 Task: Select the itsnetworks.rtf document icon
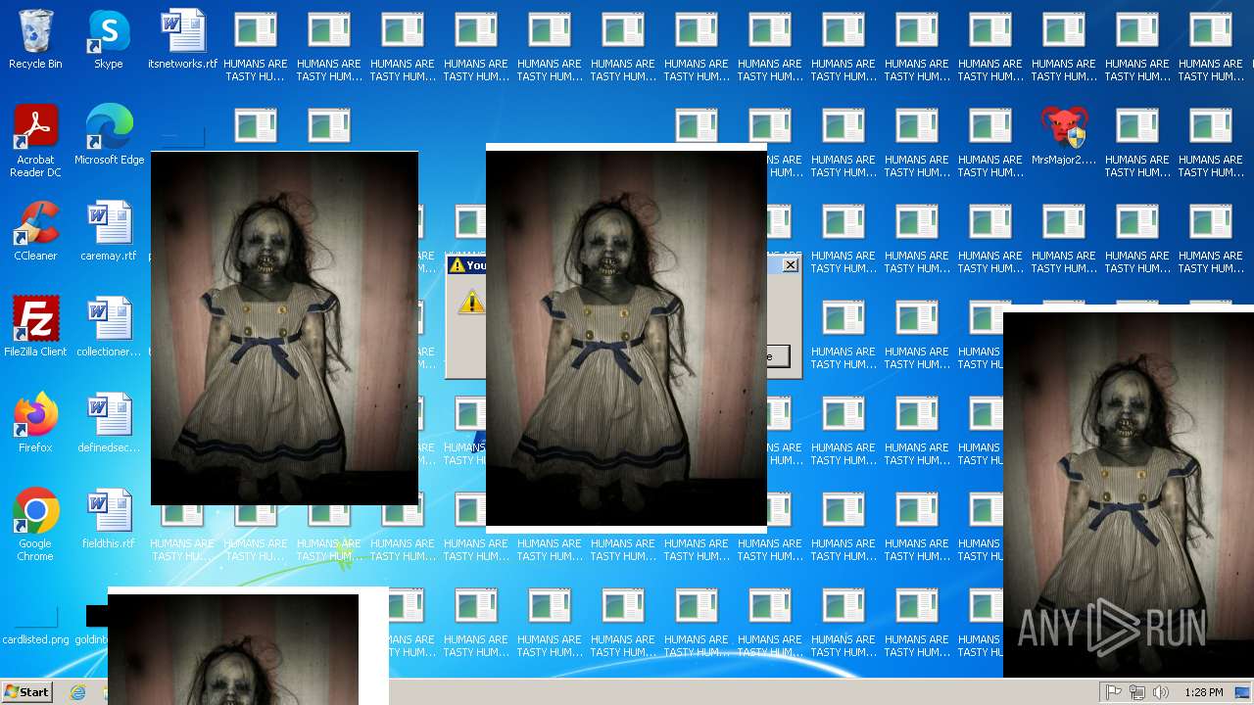(x=182, y=40)
